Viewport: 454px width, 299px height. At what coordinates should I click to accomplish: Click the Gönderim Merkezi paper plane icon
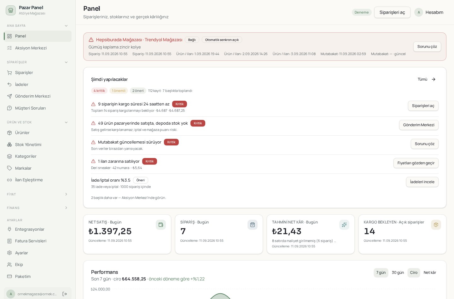9,96
